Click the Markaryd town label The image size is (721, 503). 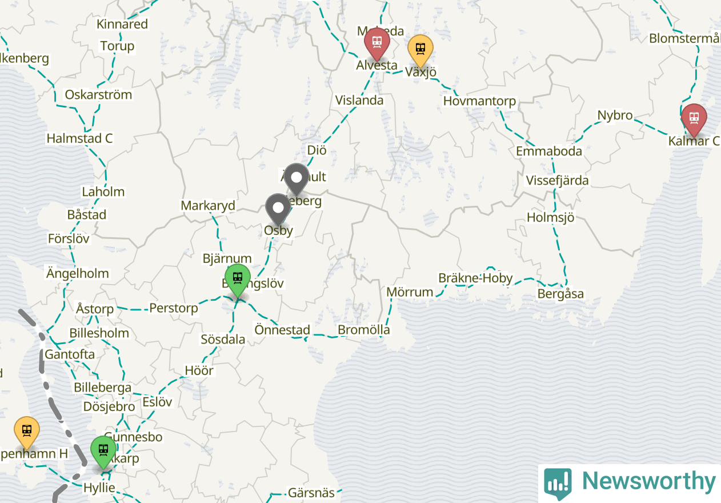(208, 205)
